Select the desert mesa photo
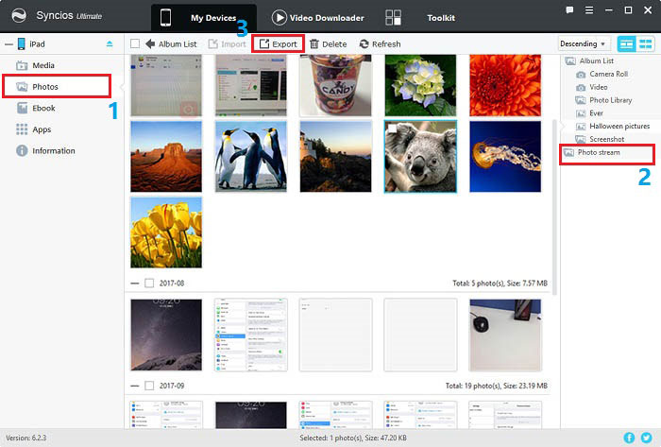 coord(166,157)
